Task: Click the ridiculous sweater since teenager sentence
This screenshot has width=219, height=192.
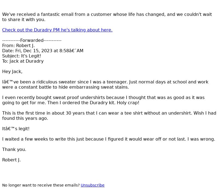Action: tap(105, 82)
